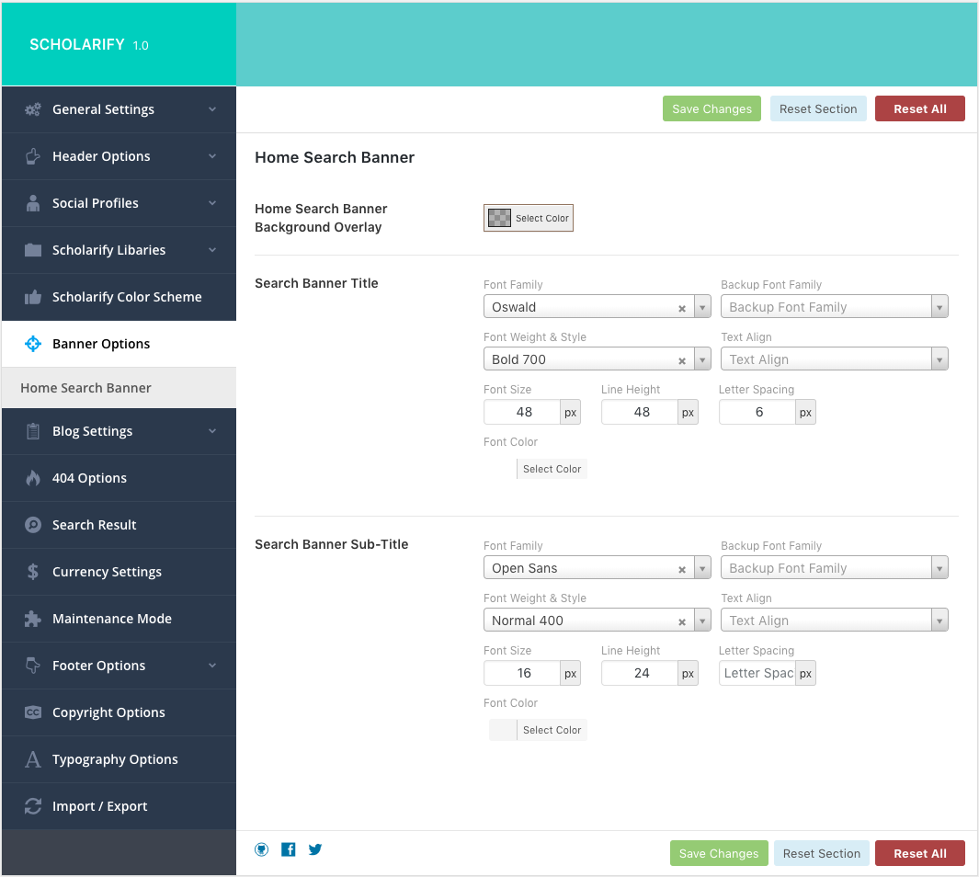
Task: Click the Twitter bird icon in footer
Action: tap(315, 849)
